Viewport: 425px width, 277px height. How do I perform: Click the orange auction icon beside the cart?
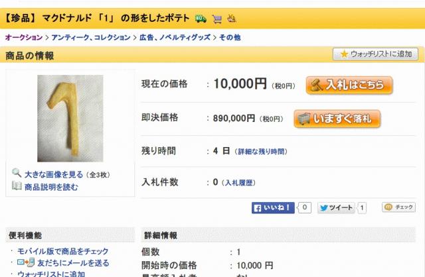pos(232,19)
